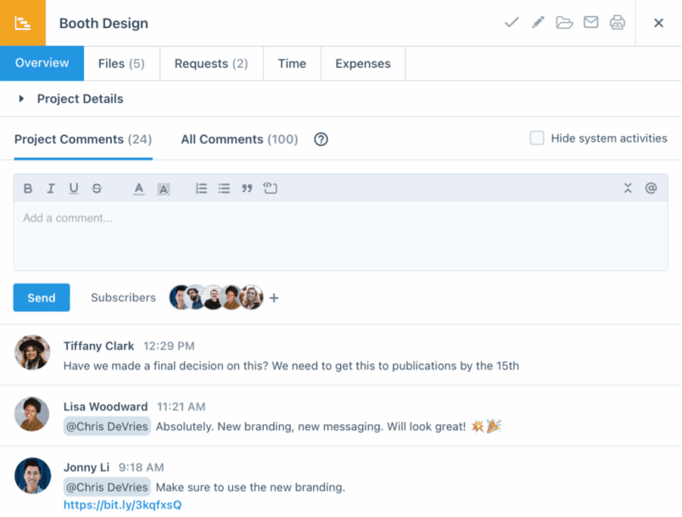Toggle bold formatting
This screenshot has width=682, height=517.
click(28, 188)
